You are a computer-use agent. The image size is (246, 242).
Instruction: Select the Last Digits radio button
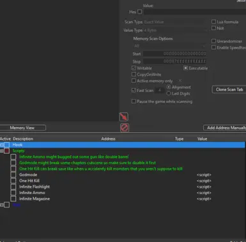(169, 93)
